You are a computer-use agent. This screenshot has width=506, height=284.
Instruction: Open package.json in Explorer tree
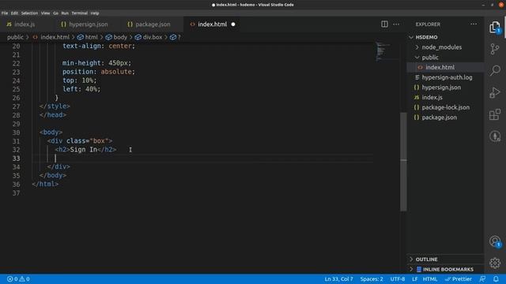pos(445,118)
